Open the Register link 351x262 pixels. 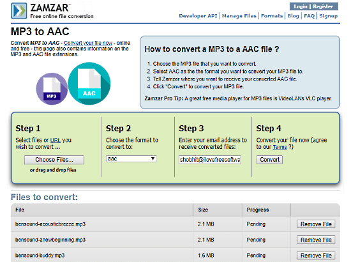click(323, 6)
